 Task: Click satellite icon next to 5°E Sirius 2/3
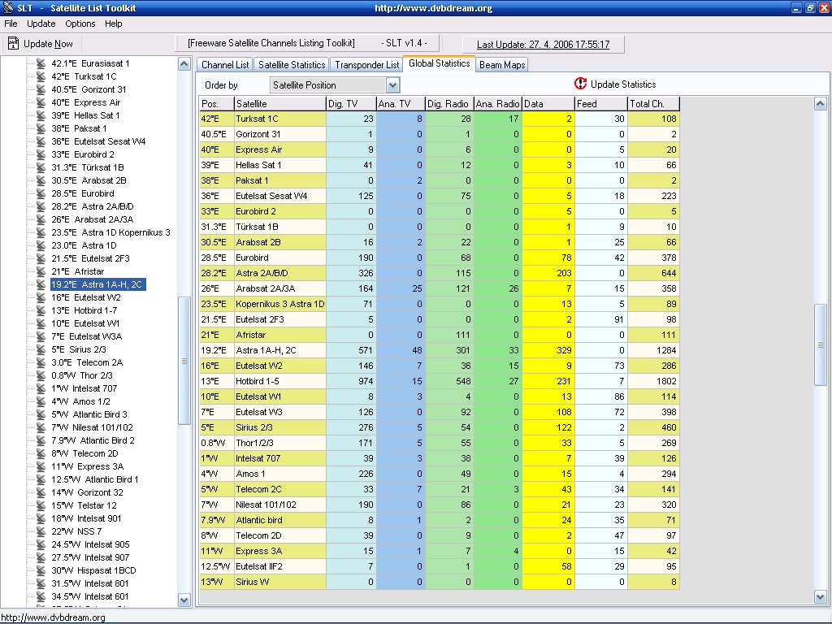41,349
